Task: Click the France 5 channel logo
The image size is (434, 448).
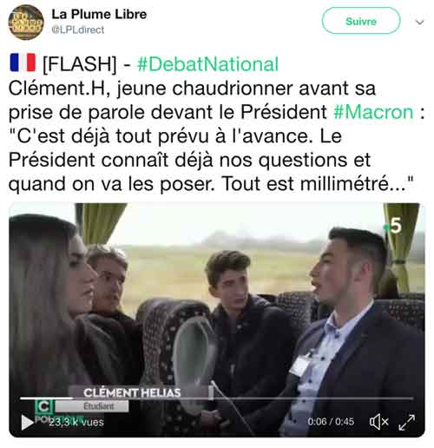Action: (393, 226)
